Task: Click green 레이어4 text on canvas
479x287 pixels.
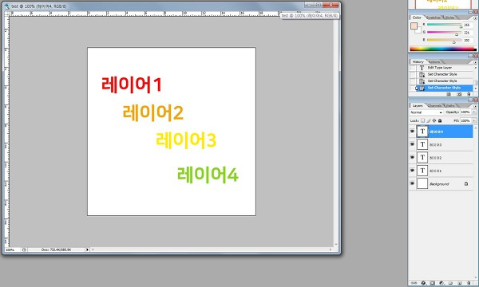Action: 208,175
